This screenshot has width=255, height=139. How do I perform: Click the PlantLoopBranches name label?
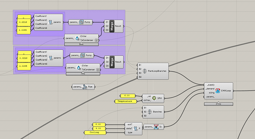157,71
